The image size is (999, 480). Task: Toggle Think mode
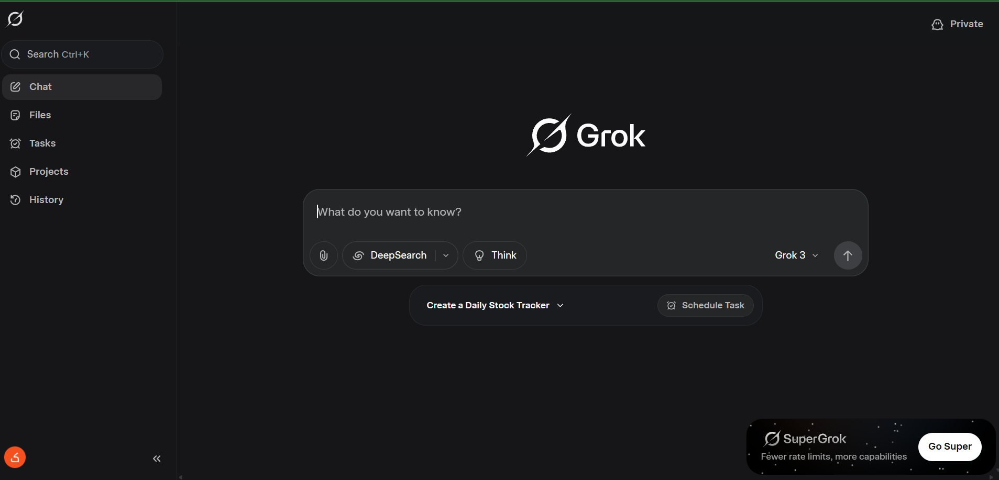(x=495, y=255)
